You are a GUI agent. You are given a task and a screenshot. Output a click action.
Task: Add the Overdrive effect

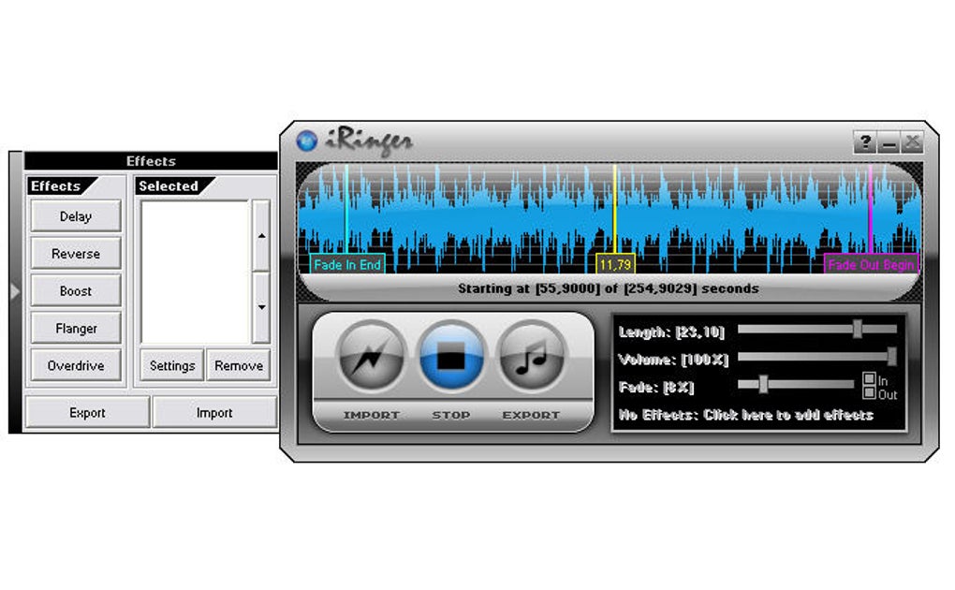click(x=76, y=365)
